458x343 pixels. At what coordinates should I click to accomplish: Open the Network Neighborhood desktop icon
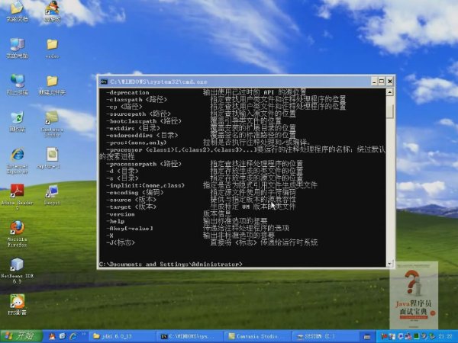coord(18,85)
